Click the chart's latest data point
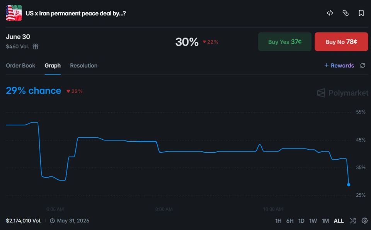Viewport: 371px width, 230px height. [349, 184]
